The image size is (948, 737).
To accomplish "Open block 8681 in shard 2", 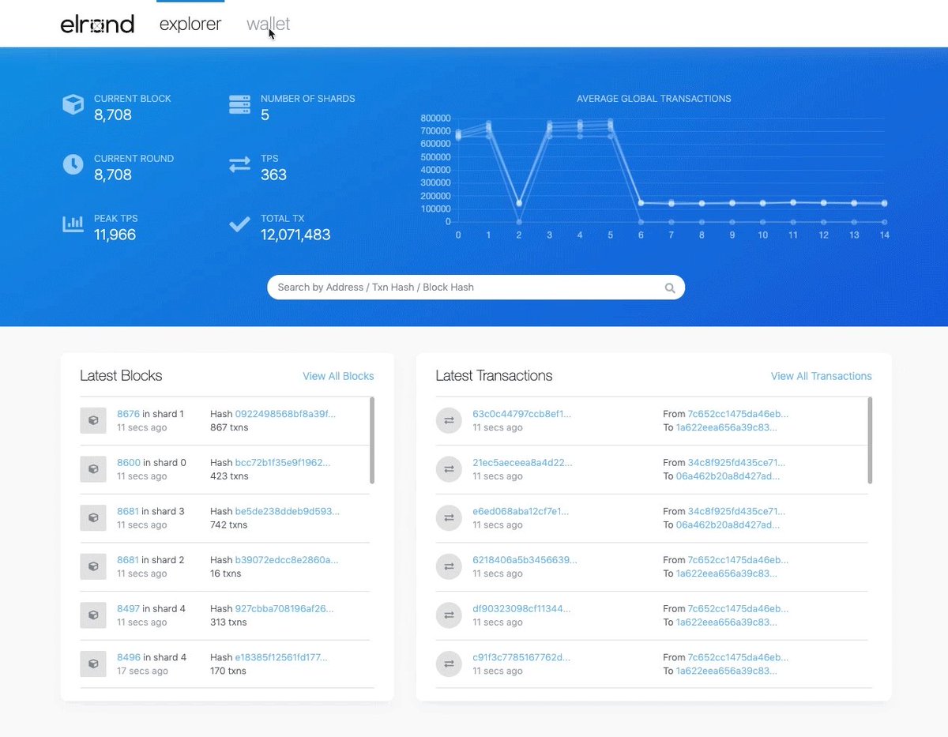I will coord(128,560).
